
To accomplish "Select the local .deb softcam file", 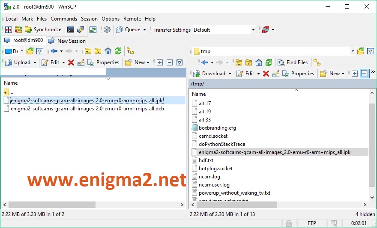I will pos(87,109).
